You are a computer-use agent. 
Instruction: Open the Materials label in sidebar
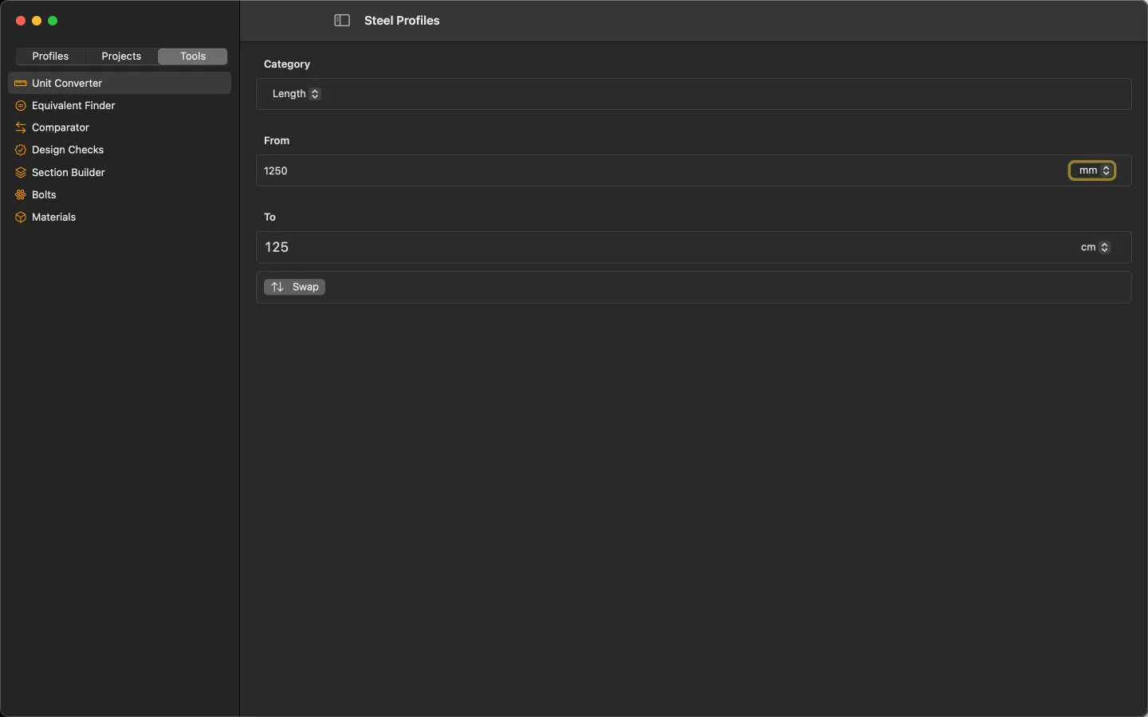[x=54, y=217]
